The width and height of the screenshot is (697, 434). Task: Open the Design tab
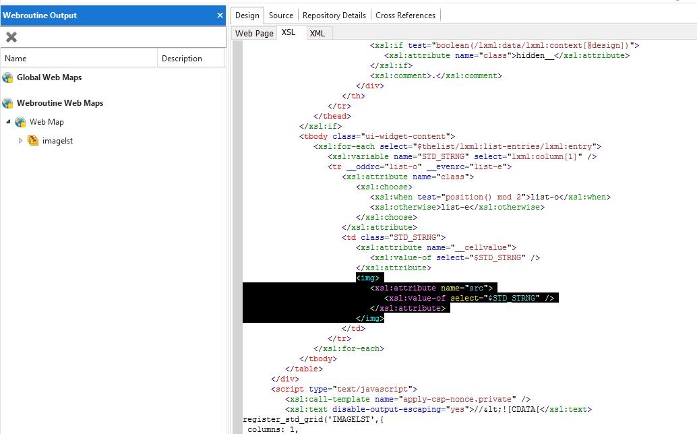click(x=247, y=15)
